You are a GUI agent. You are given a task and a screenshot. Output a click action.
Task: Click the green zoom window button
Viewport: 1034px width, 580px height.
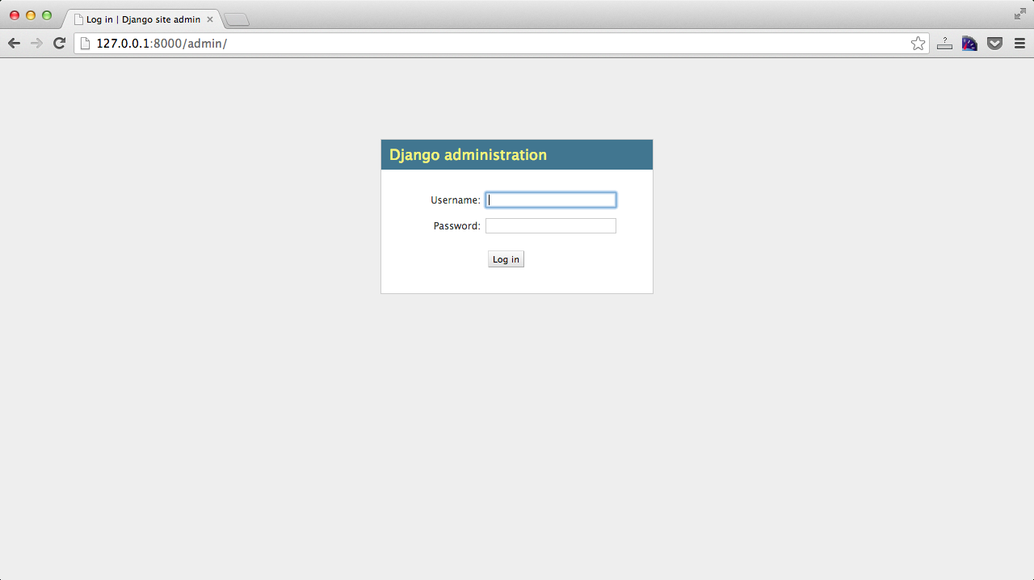coord(47,15)
